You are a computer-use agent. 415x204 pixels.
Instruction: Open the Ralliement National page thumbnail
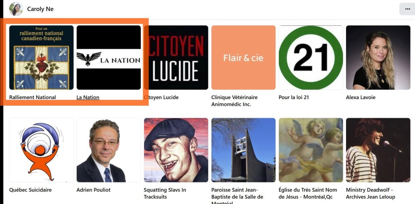click(41, 57)
